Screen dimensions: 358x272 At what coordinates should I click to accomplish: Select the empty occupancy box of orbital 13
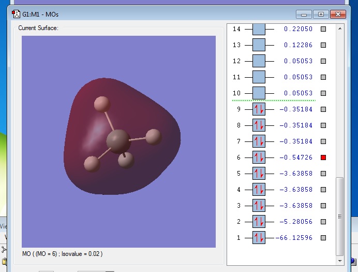(259, 45)
